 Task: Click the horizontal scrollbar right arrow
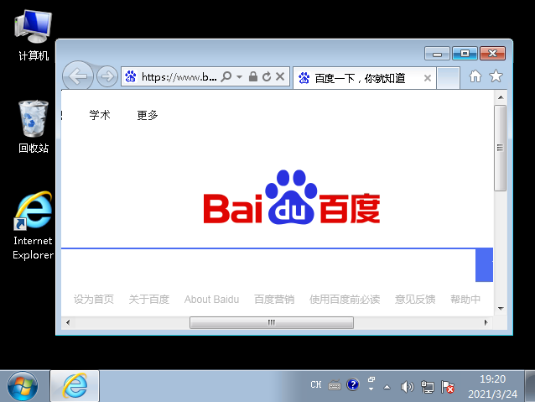486,322
